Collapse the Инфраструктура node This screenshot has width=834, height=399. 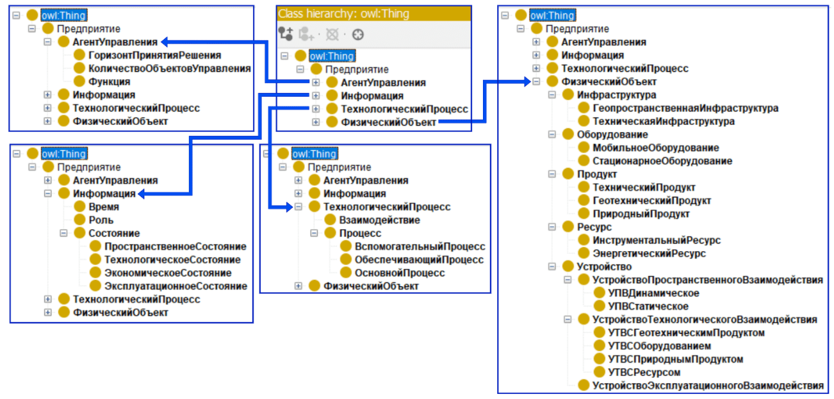[552, 95]
